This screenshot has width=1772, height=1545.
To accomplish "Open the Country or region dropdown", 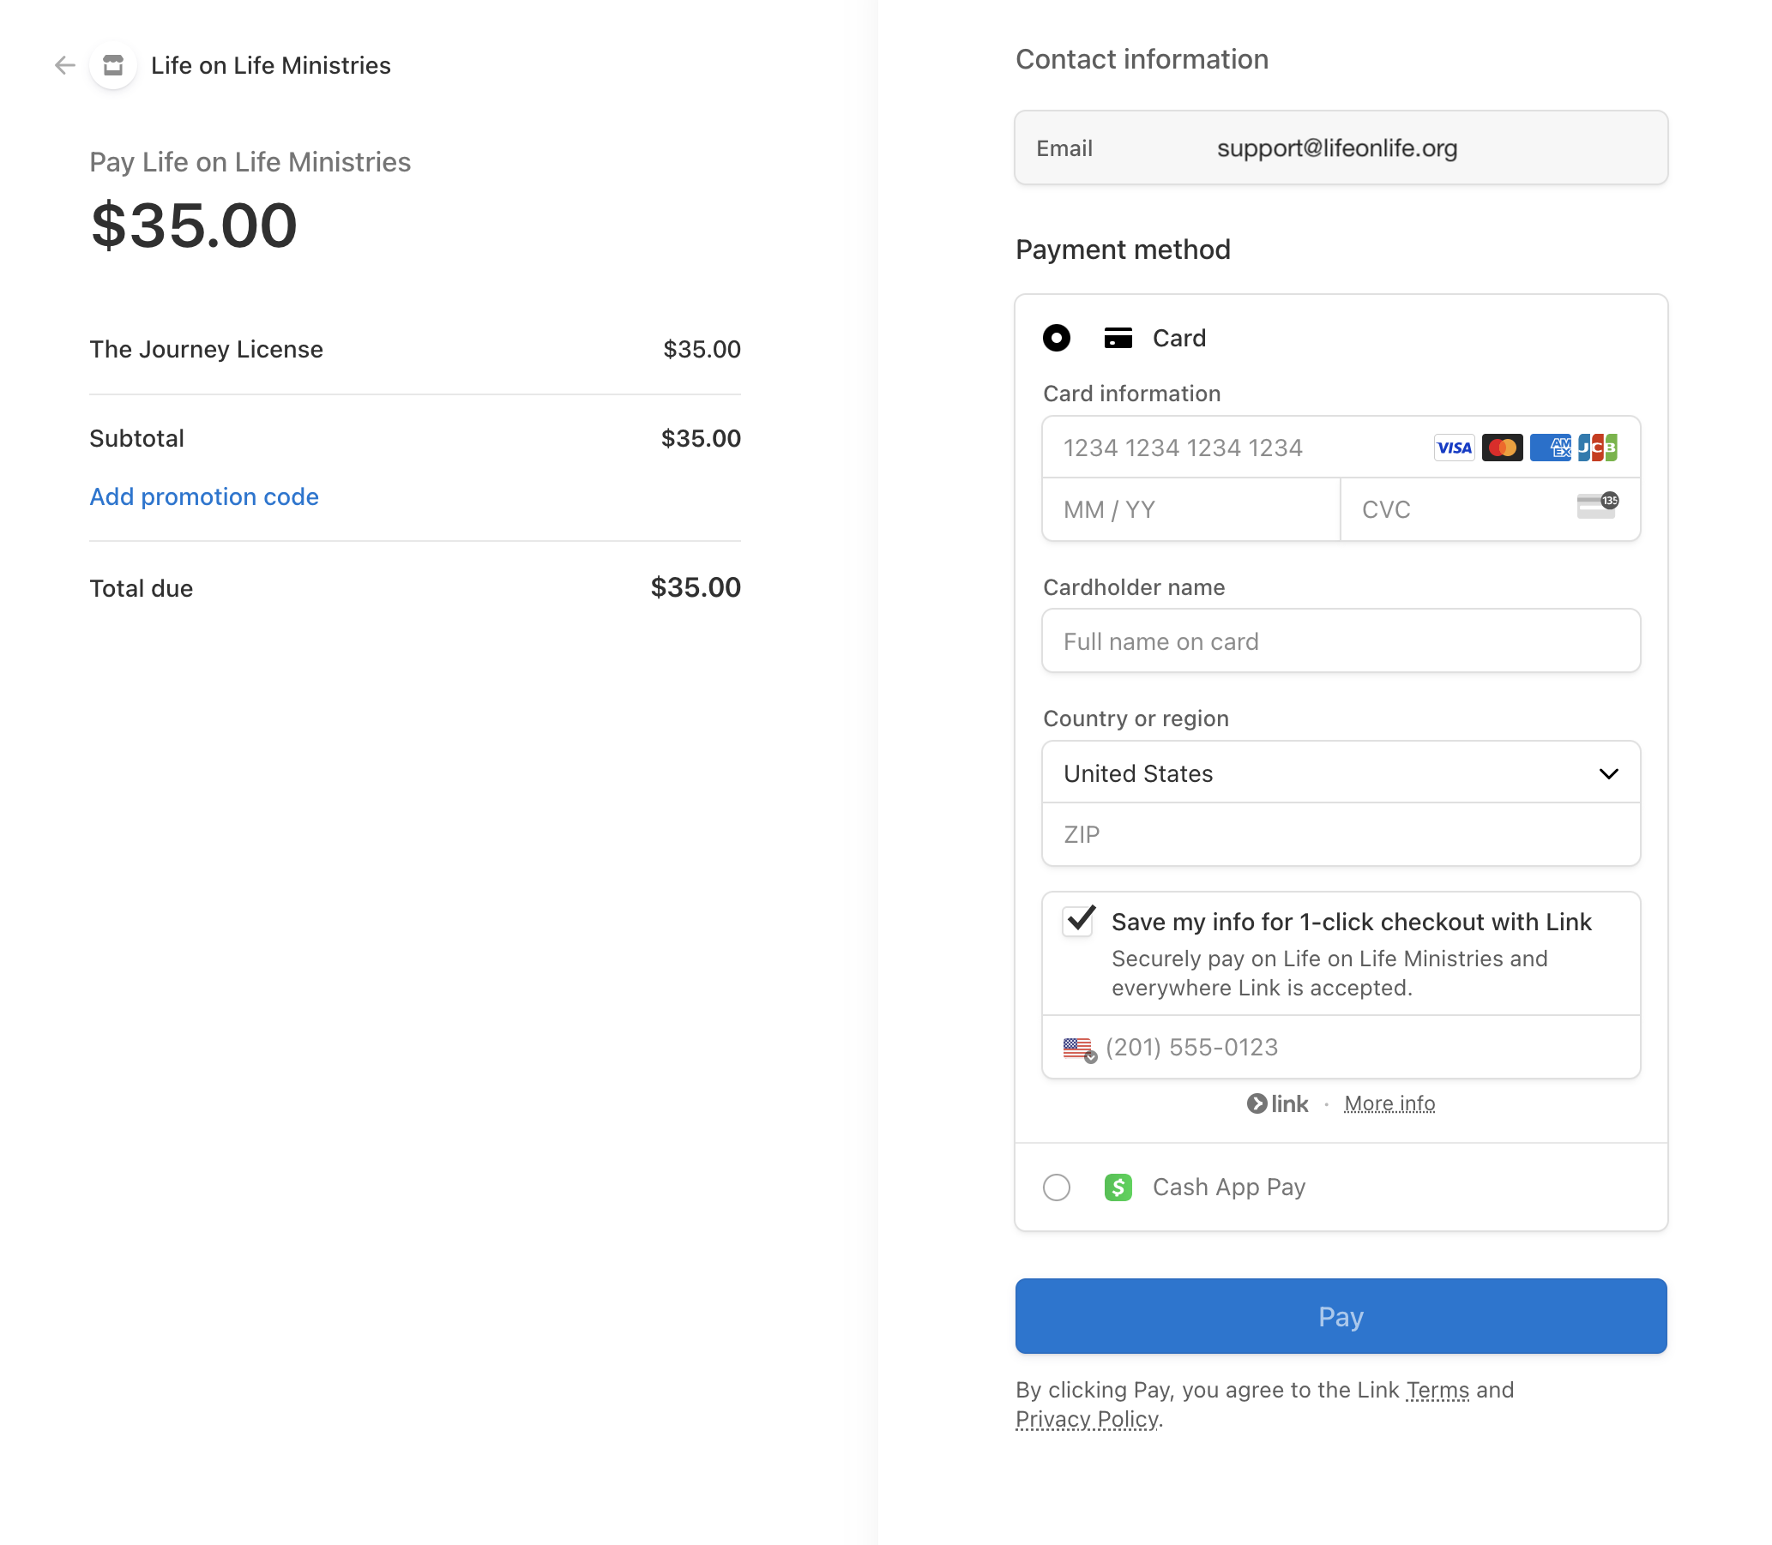I will pos(1341,773).
